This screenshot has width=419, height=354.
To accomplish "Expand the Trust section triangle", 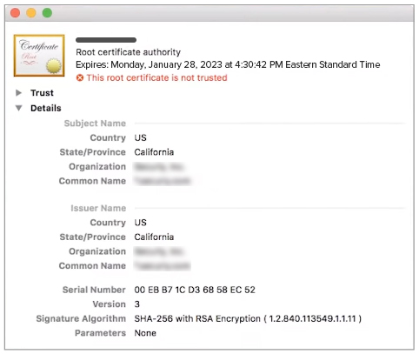I will [19, 93].
